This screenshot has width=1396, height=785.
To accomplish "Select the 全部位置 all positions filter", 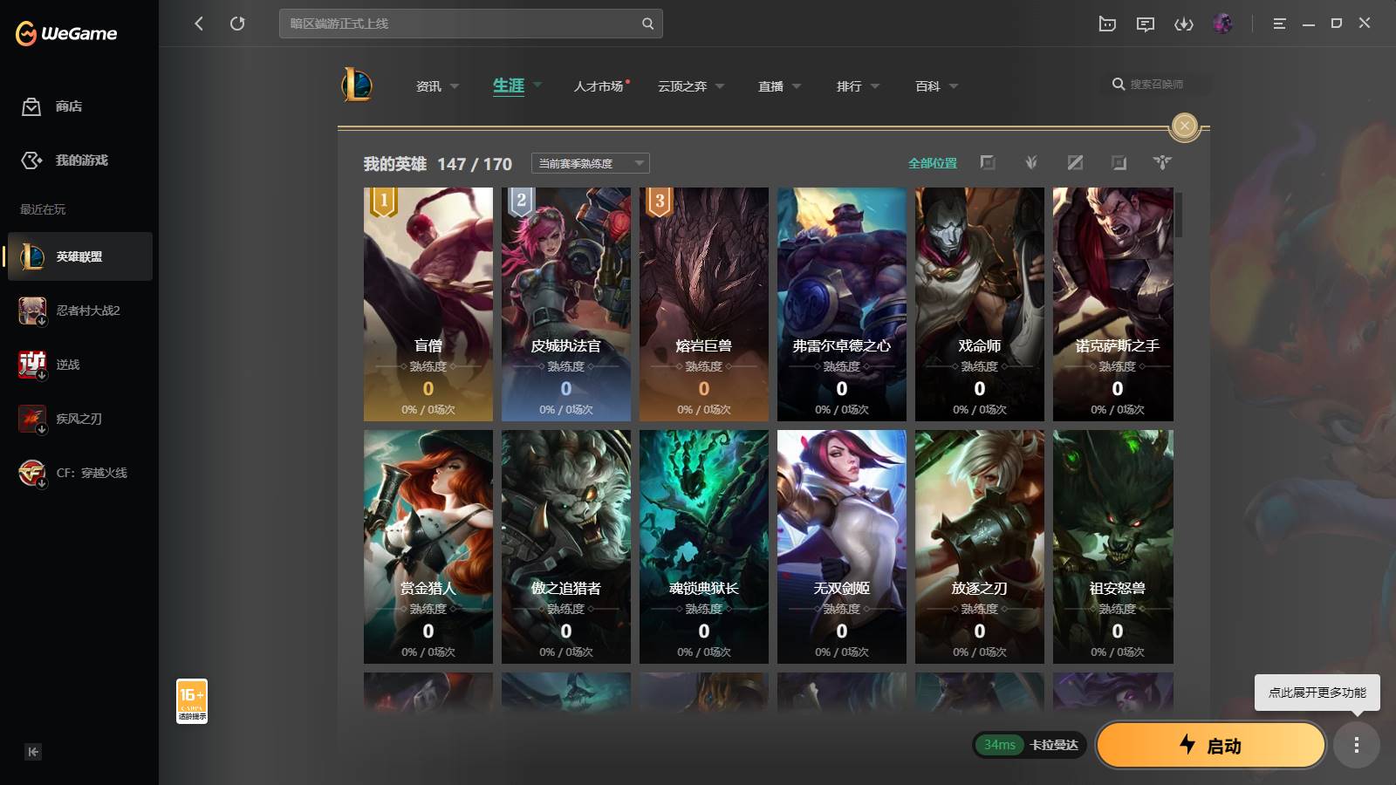I will 932,163.
